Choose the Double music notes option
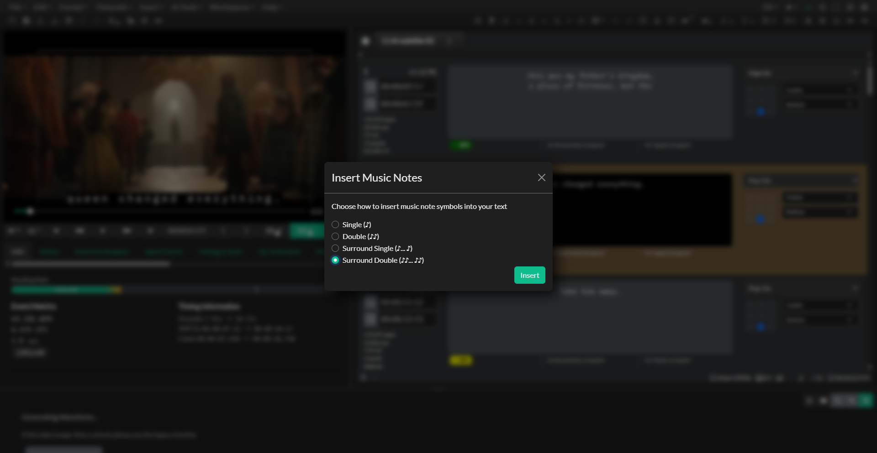The height and width of the screenshot is (453, 877). coord(335,236)
